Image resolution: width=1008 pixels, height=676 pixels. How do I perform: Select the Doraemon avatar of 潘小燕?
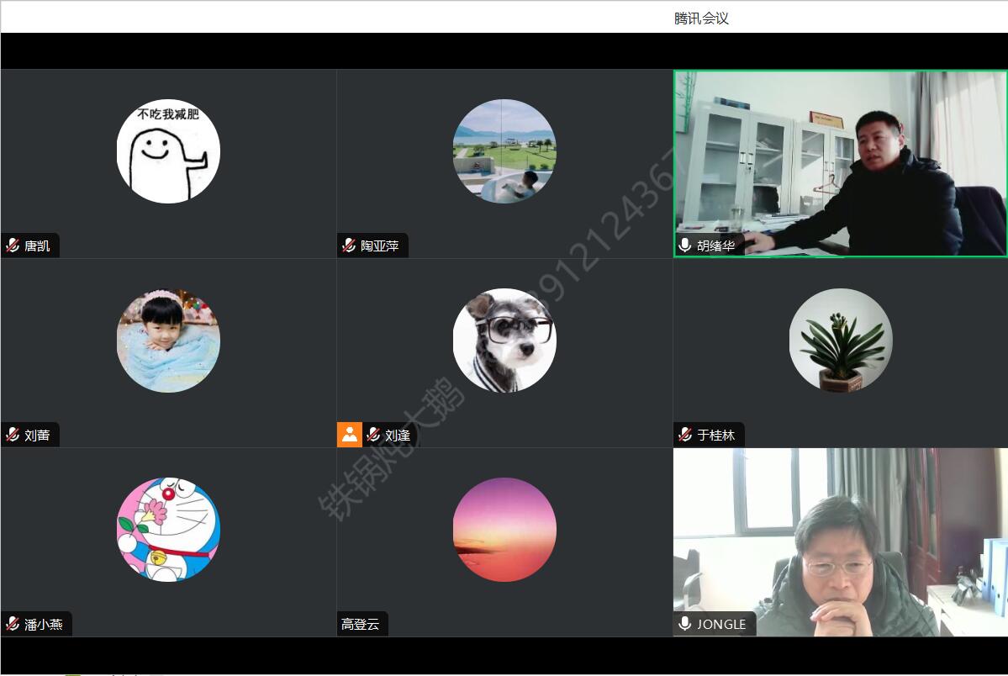click(168, 530)
